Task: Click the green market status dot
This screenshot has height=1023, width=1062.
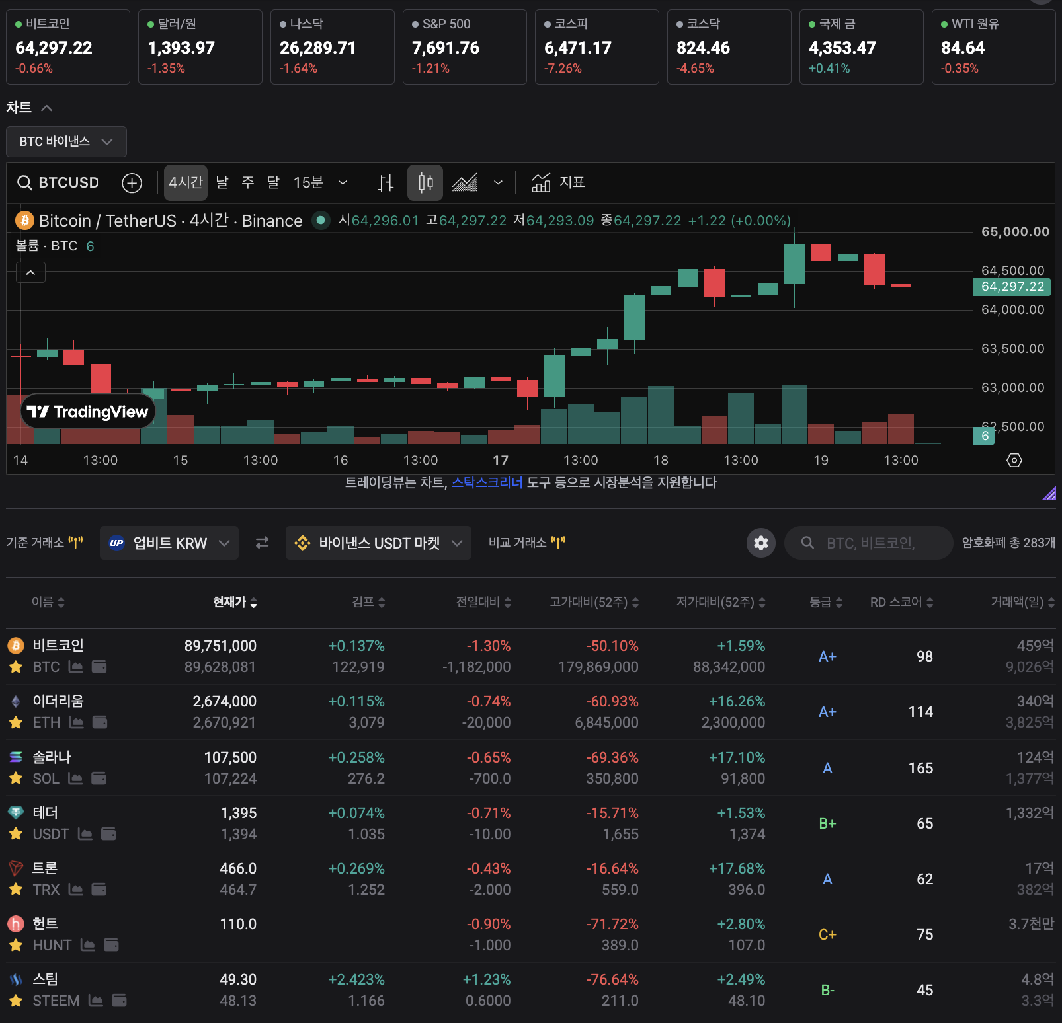Action: click(x=321, y=220)
